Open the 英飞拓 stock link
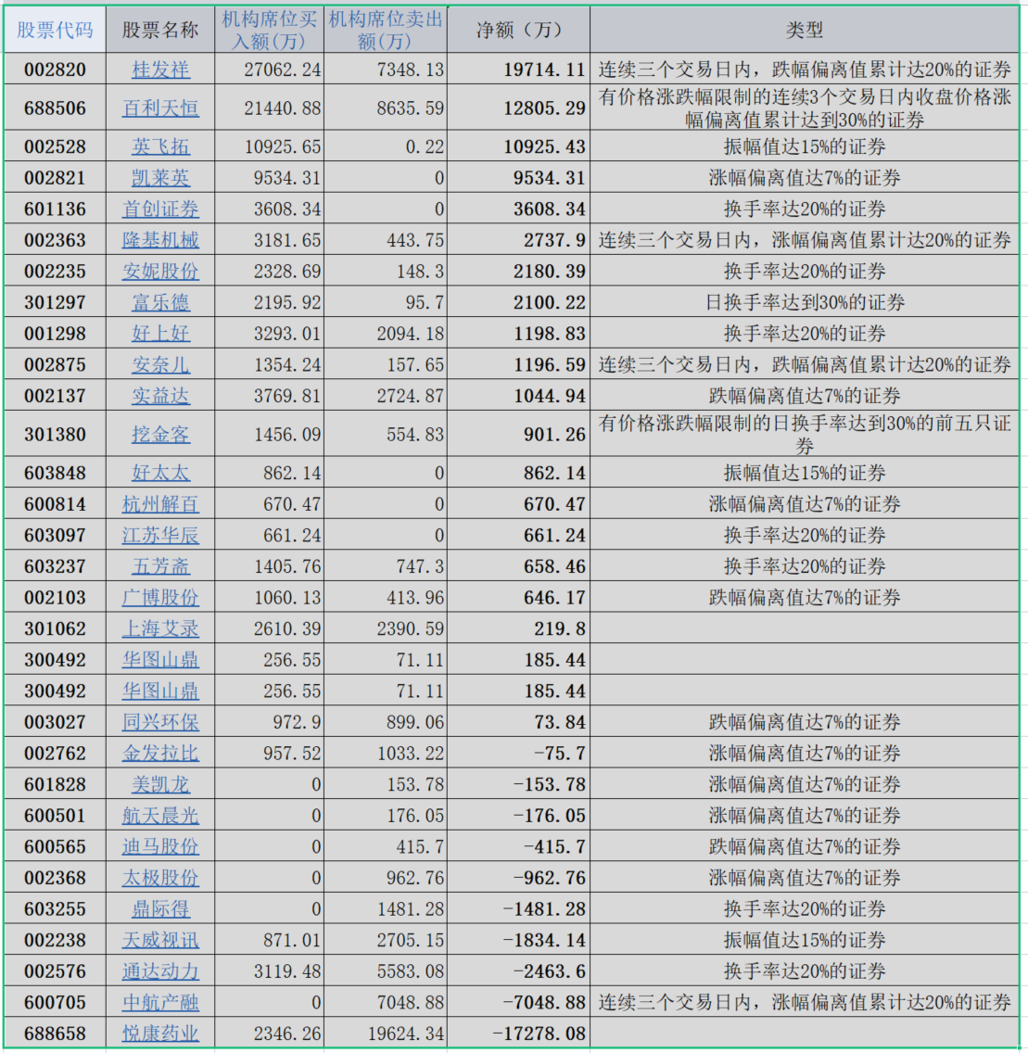1028x1053 pixels. pos(160,146)
